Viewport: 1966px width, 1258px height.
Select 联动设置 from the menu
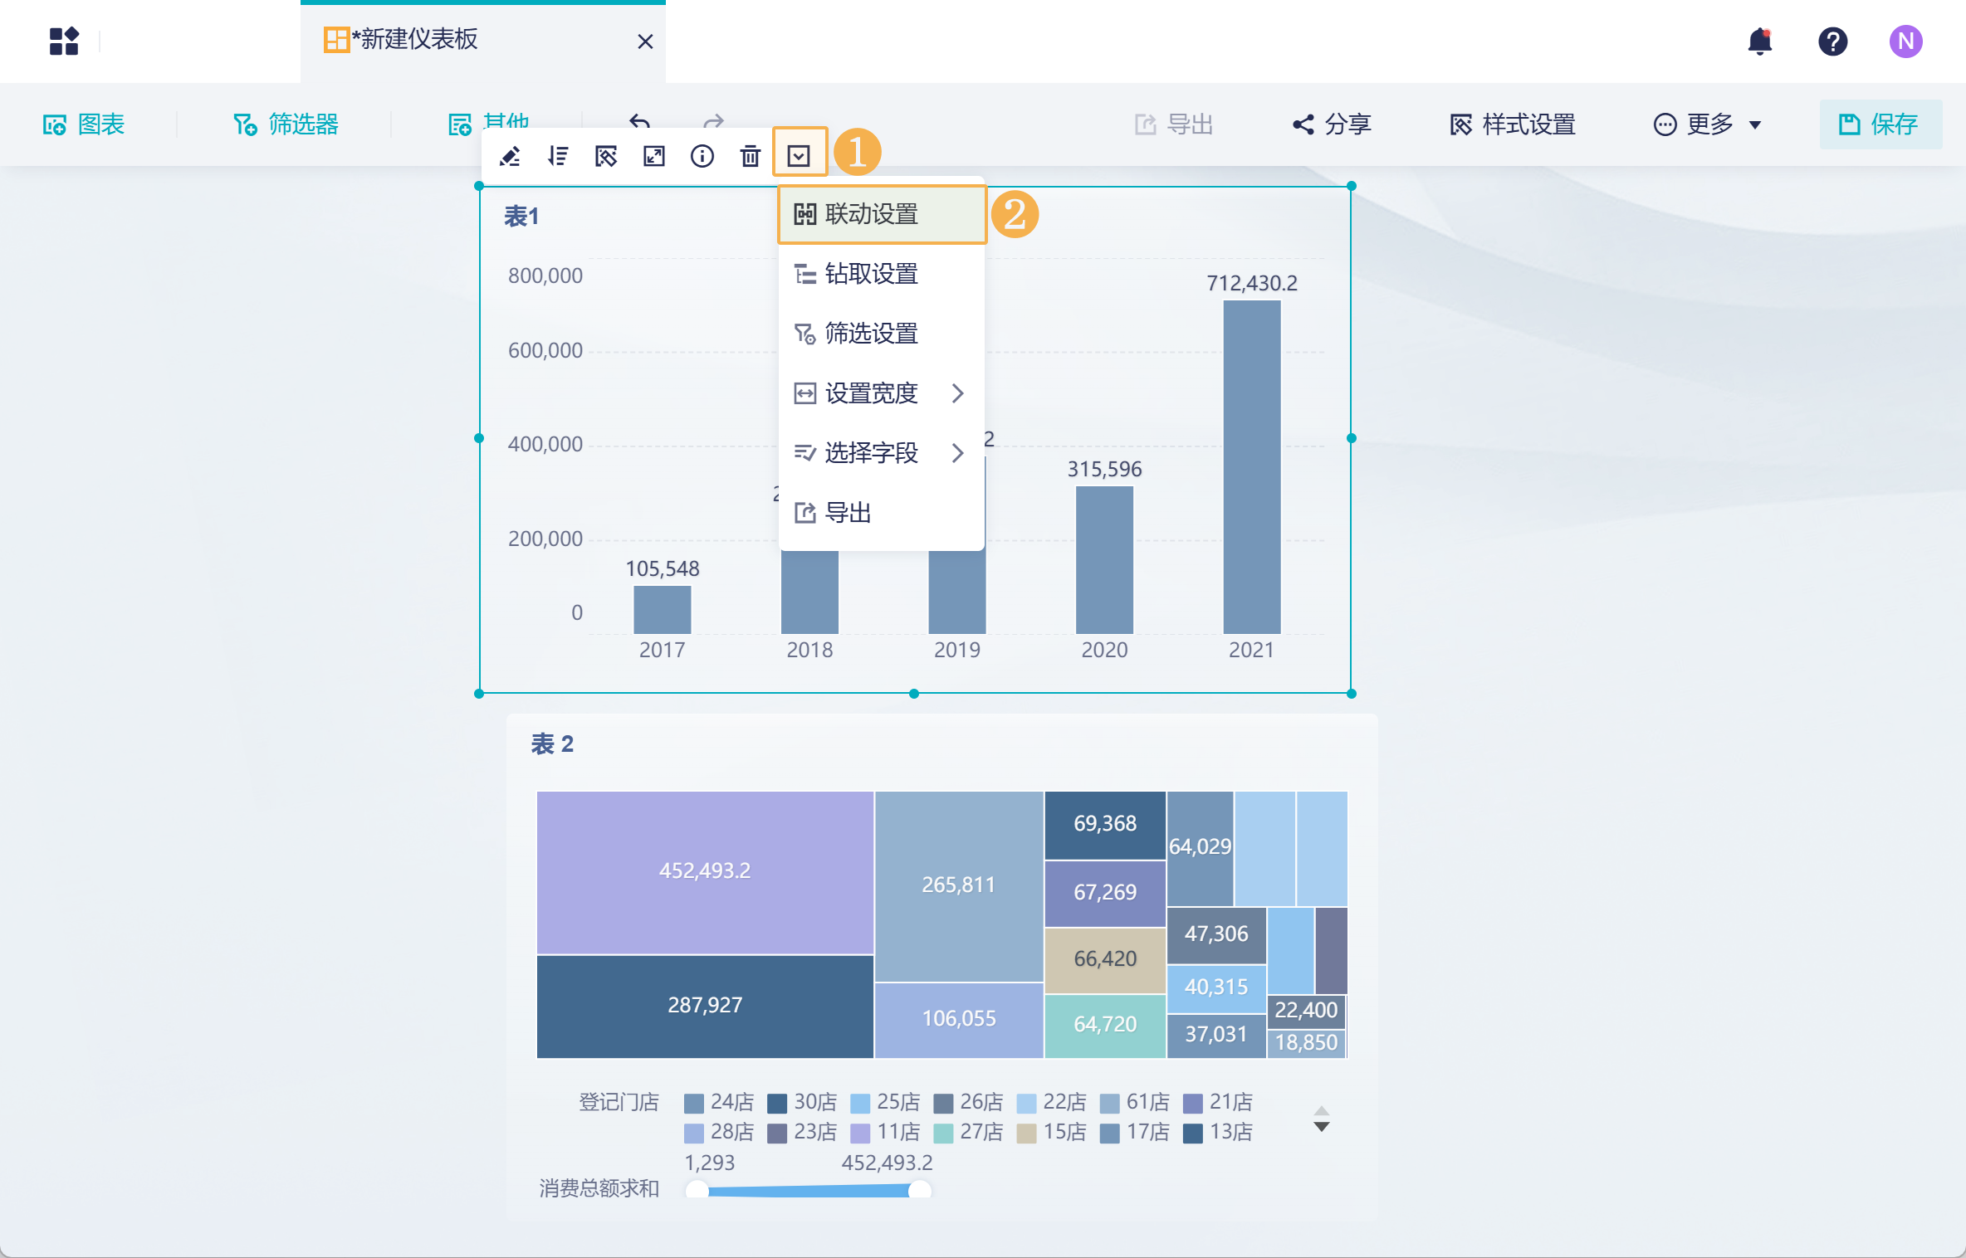(872, 214)
